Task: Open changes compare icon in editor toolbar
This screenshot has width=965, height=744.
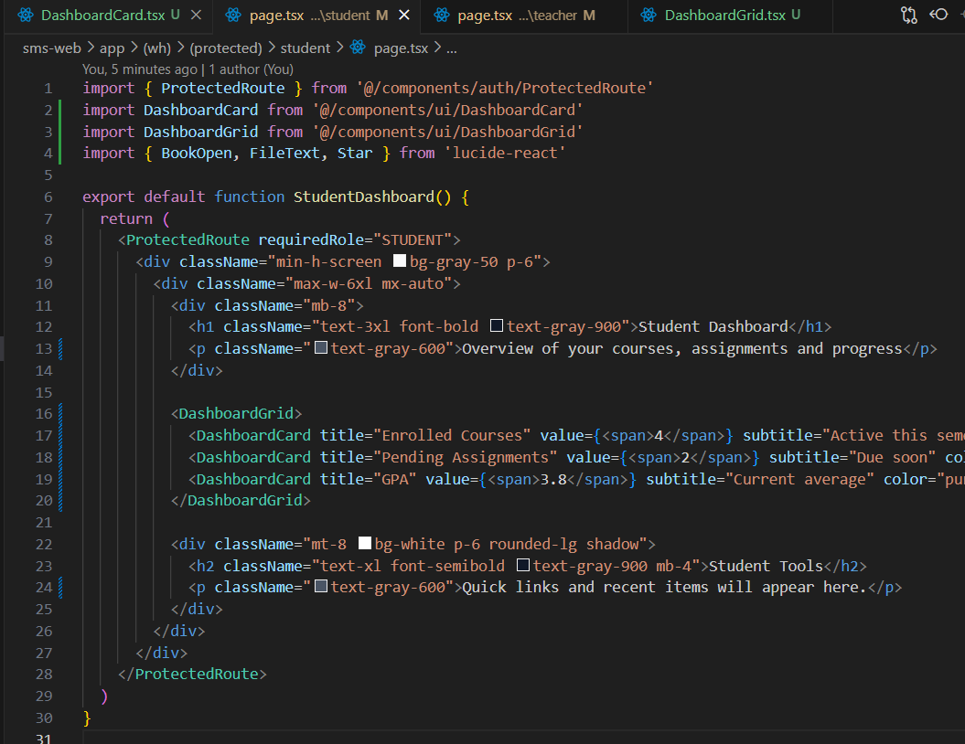Action: click(x=909, y=15)
